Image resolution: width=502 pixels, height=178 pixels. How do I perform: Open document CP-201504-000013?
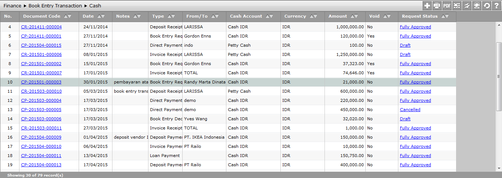(41, 165)
